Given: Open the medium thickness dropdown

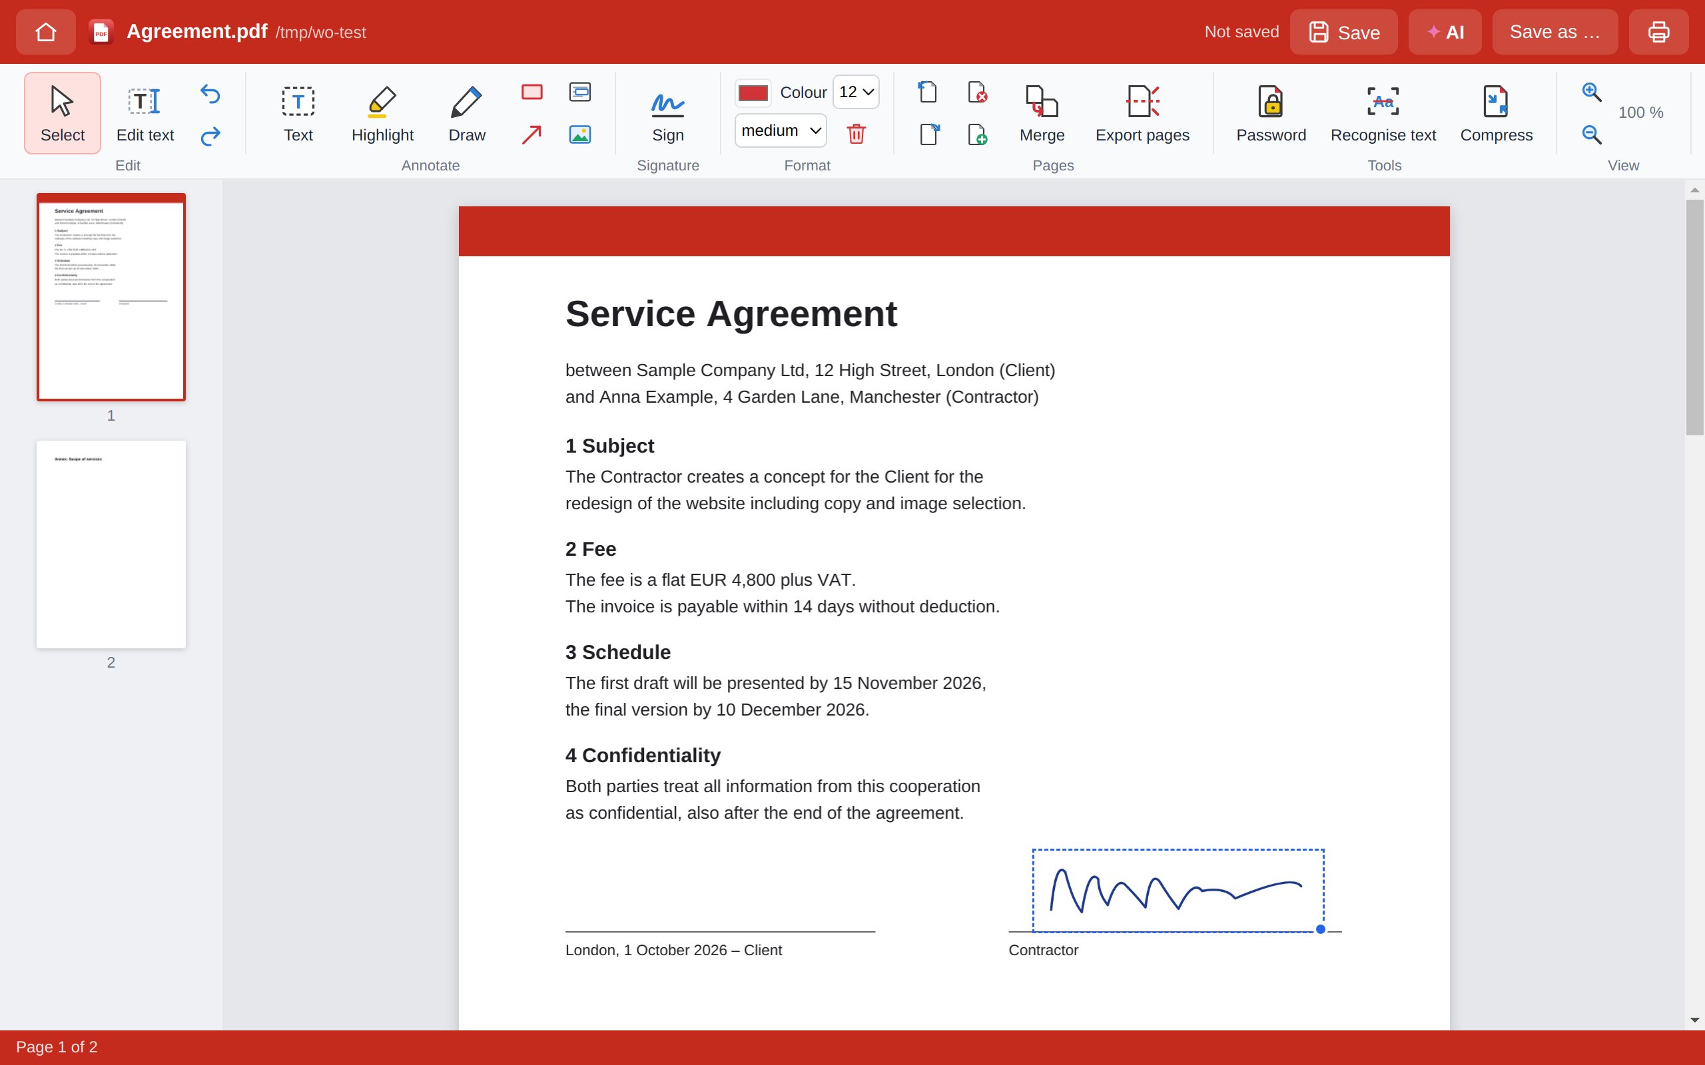Looking at the screenshot, I should pyautogui.click(x=781, y=130).
